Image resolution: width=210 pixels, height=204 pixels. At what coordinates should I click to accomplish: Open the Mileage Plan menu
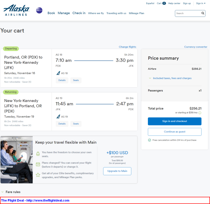click(136, 13)
